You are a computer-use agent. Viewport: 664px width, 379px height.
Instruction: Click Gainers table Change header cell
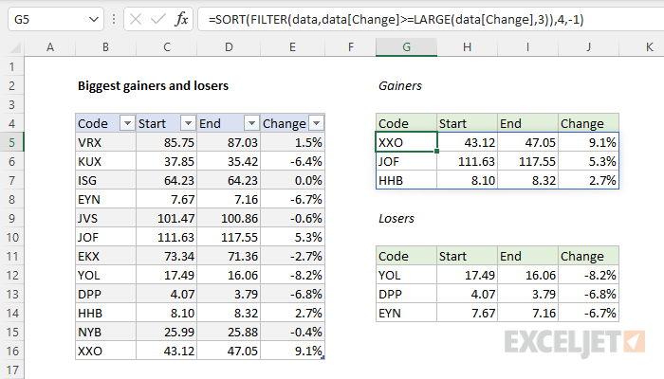tap(589, 123)
